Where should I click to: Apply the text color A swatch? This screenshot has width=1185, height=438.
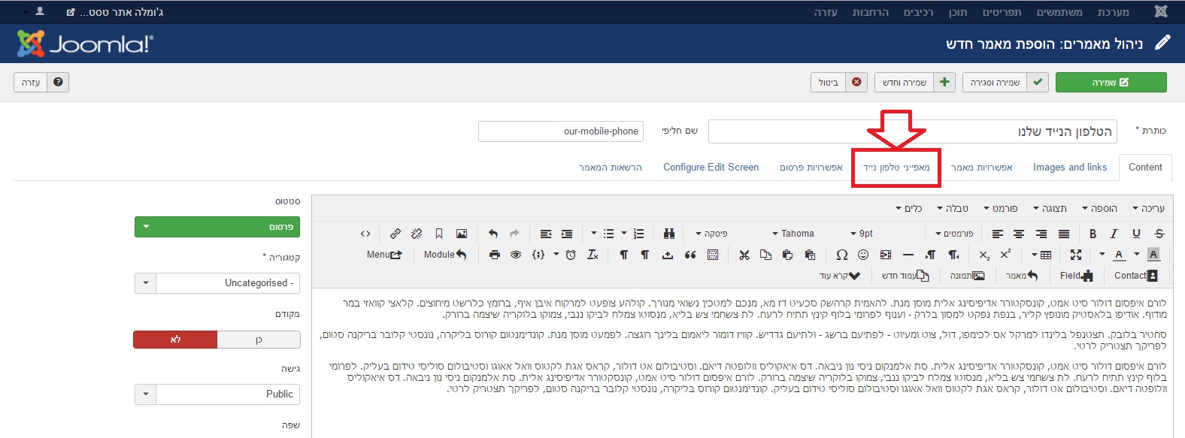(x=1119, y=255)
